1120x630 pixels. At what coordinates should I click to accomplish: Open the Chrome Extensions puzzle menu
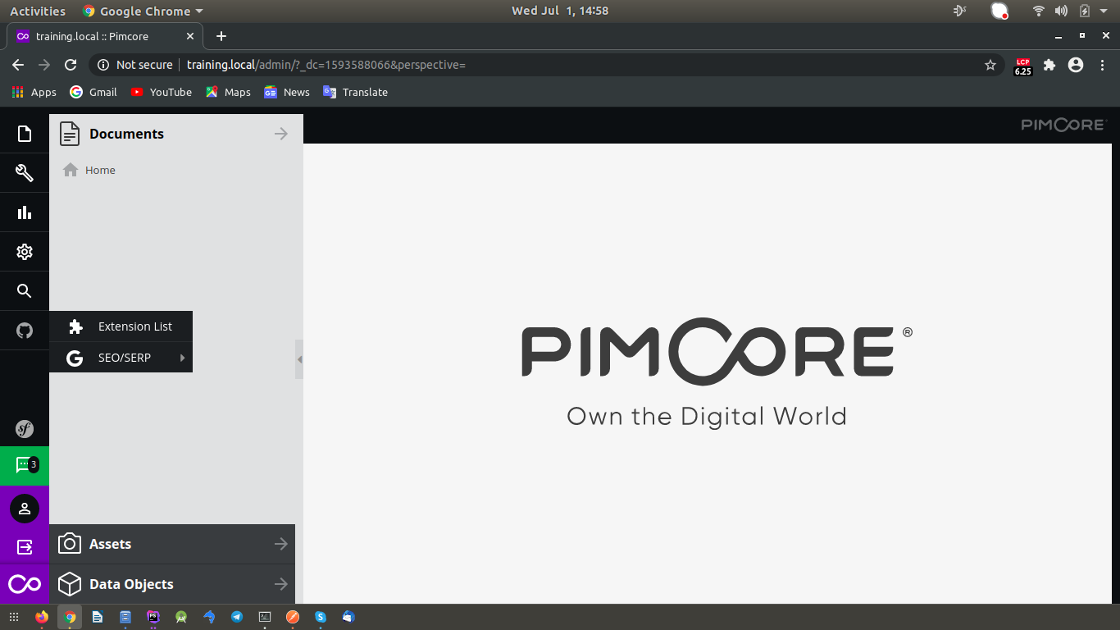1049,65
